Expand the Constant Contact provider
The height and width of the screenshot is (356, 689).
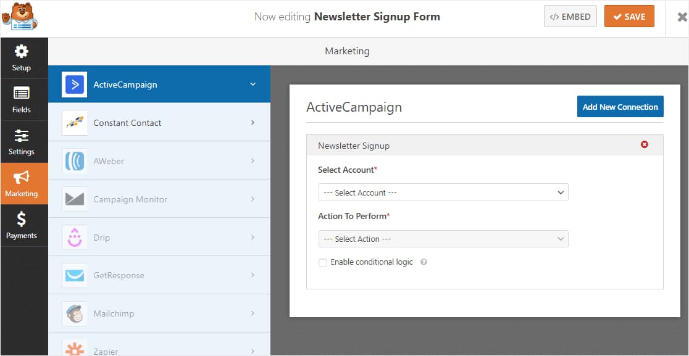tap(253, 122)
